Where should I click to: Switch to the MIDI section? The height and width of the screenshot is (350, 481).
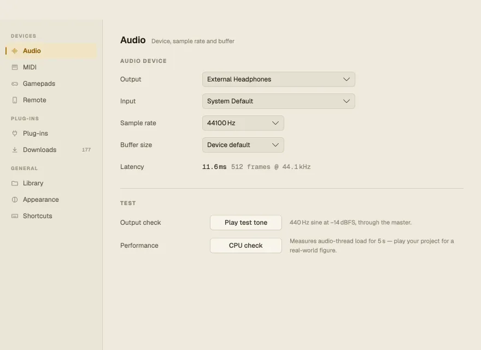(51, 67)
